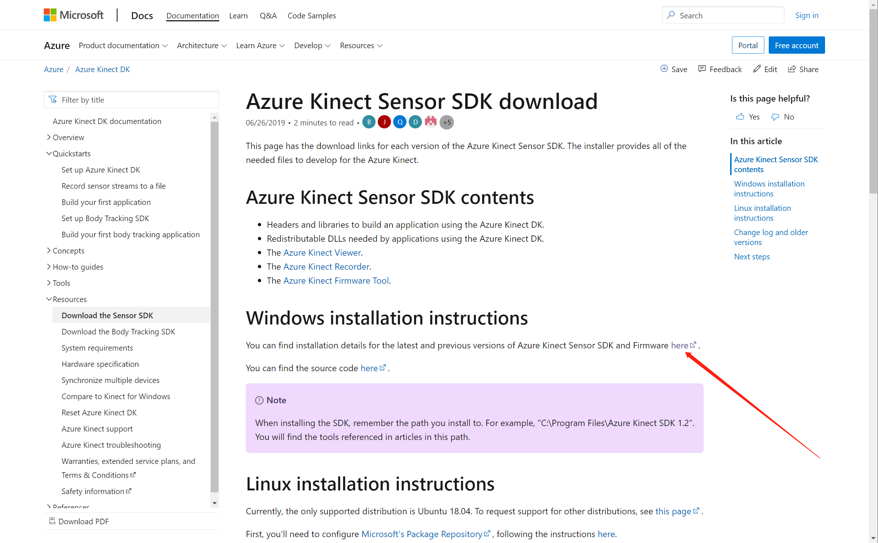This screenshot has height=543, width=878.
Task: Click Free account button
Action: point(797,45)
